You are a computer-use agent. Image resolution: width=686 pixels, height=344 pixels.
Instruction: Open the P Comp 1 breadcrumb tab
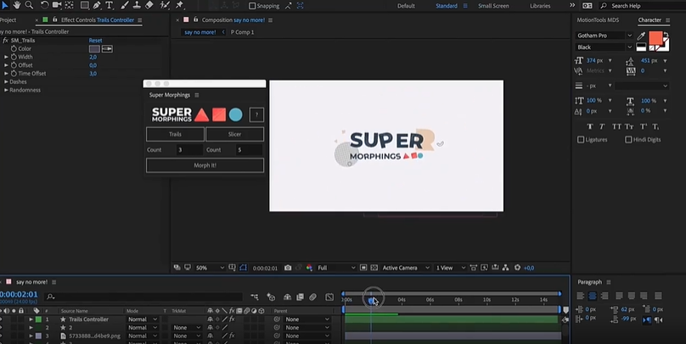(x=242, y=32)
